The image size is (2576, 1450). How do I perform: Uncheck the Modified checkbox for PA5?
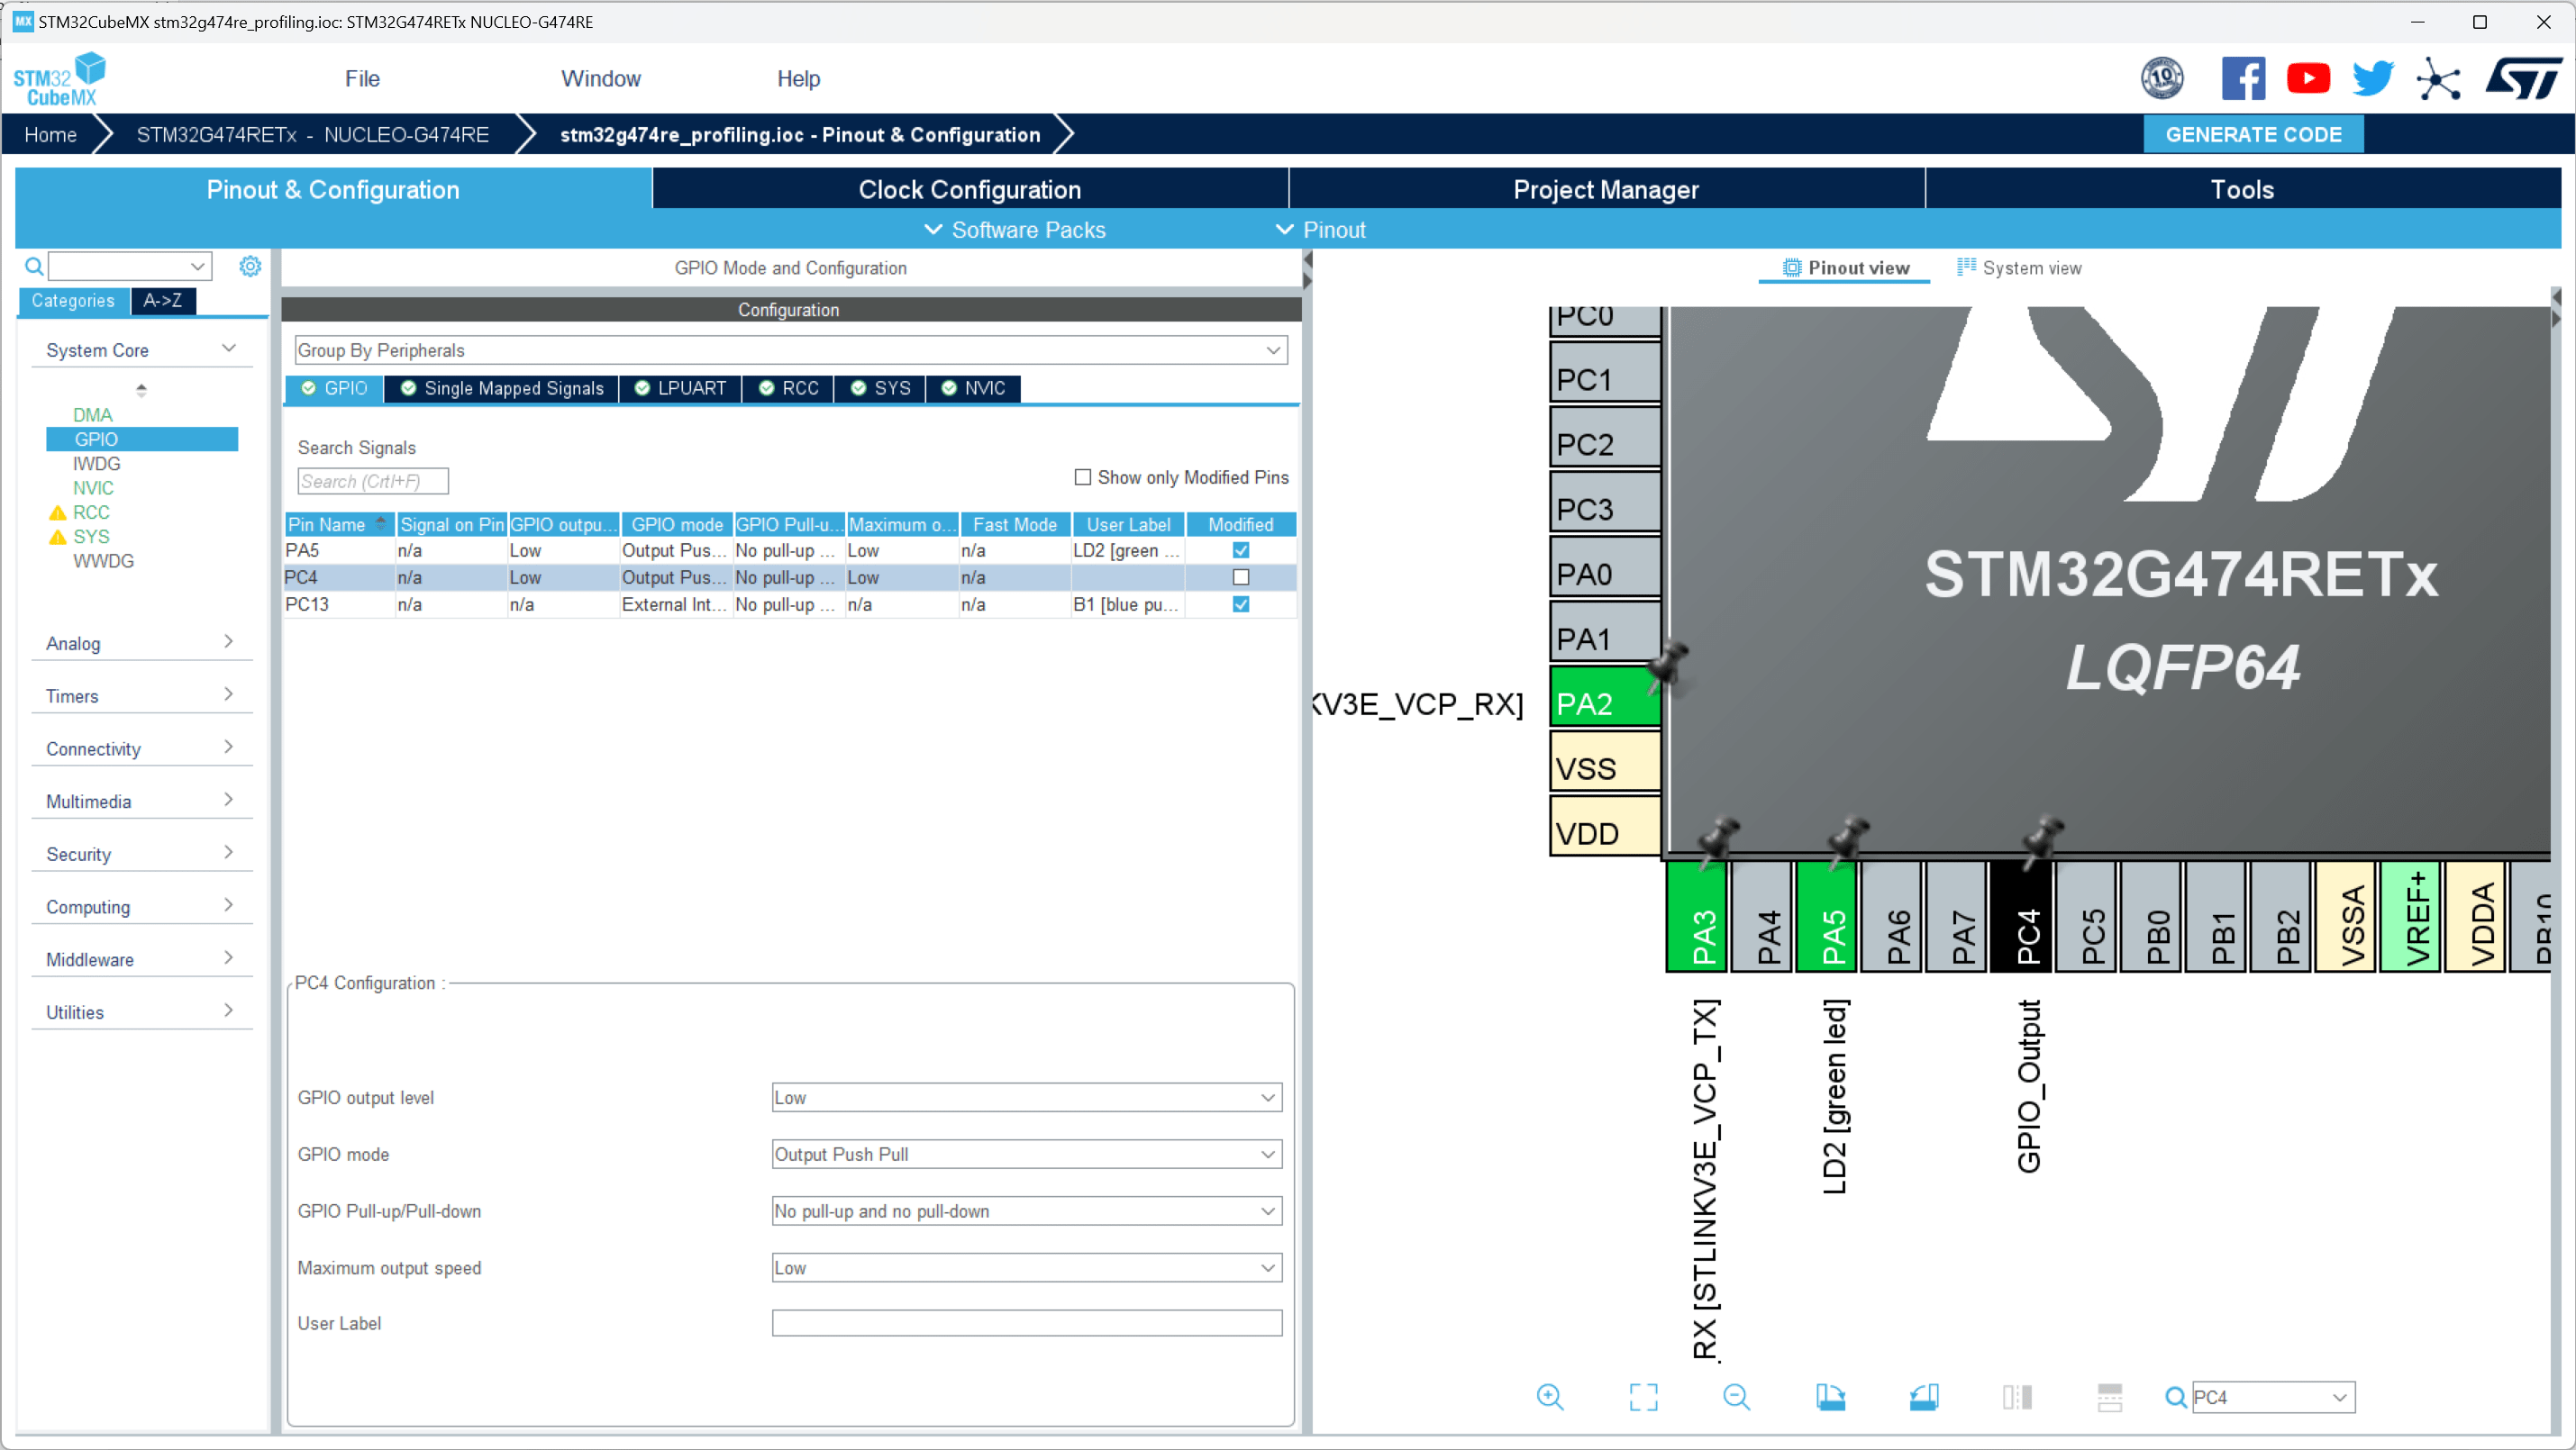pyautogui.click(x=1240, y=550)
